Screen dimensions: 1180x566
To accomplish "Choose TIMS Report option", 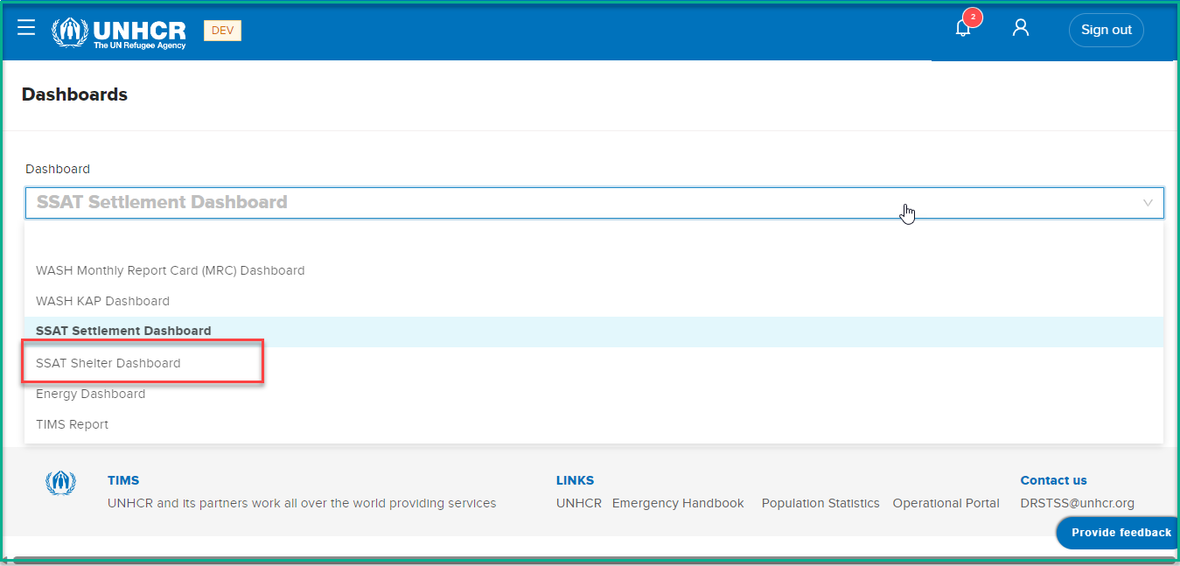I will (x=594, y=424).
